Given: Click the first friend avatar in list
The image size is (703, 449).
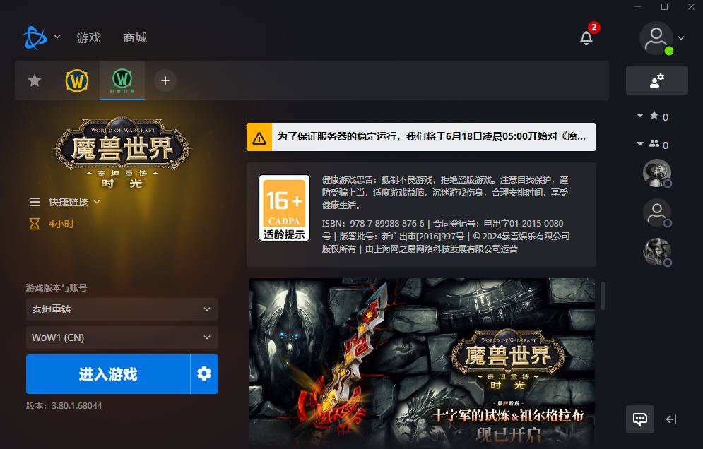Looking at the screenshot, I should coord(657,173).
